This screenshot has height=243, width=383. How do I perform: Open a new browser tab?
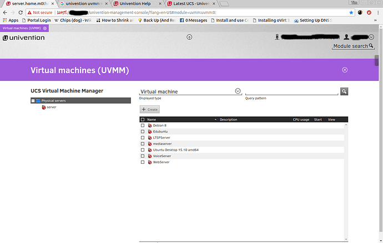pos(224,4)
